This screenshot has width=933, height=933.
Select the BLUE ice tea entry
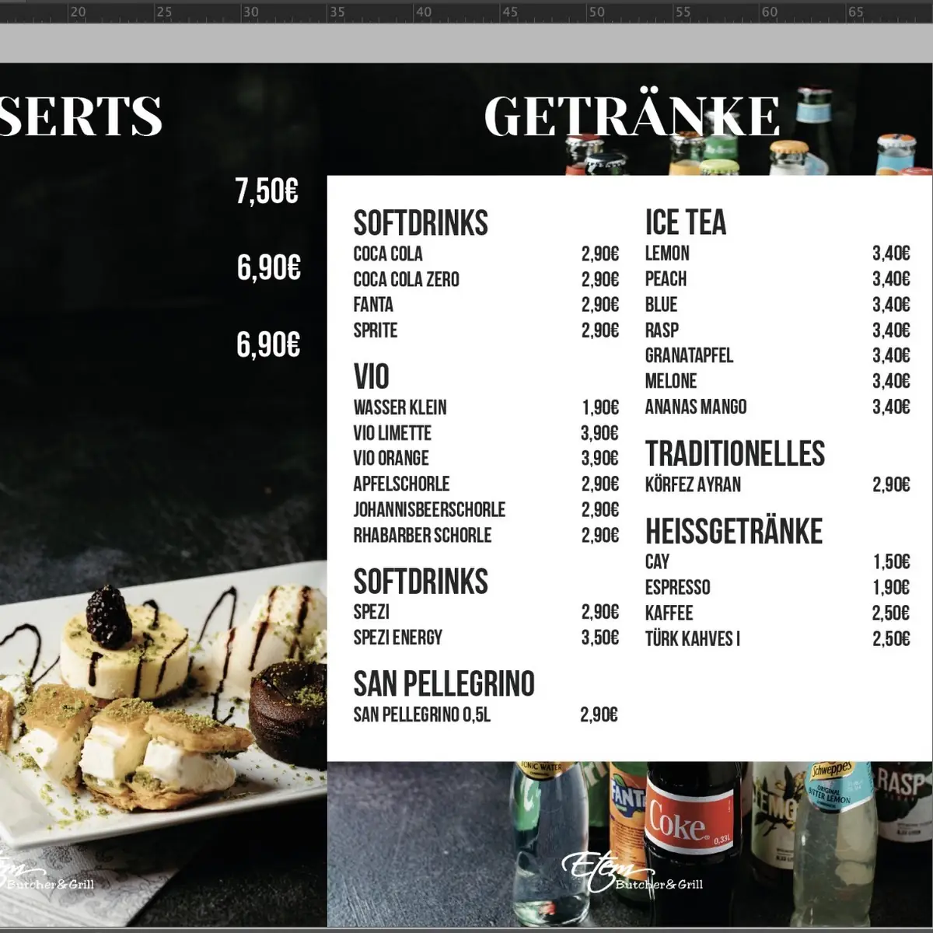click(661, 304)
